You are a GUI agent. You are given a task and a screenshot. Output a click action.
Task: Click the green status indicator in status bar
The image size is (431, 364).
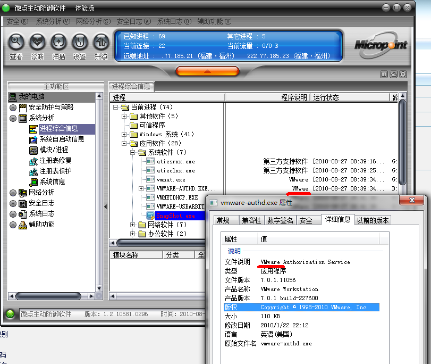click(10, 314)
